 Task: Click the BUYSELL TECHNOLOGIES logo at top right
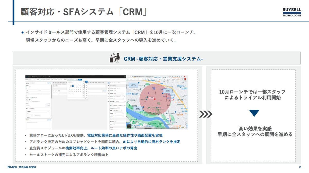click(292, 12)
